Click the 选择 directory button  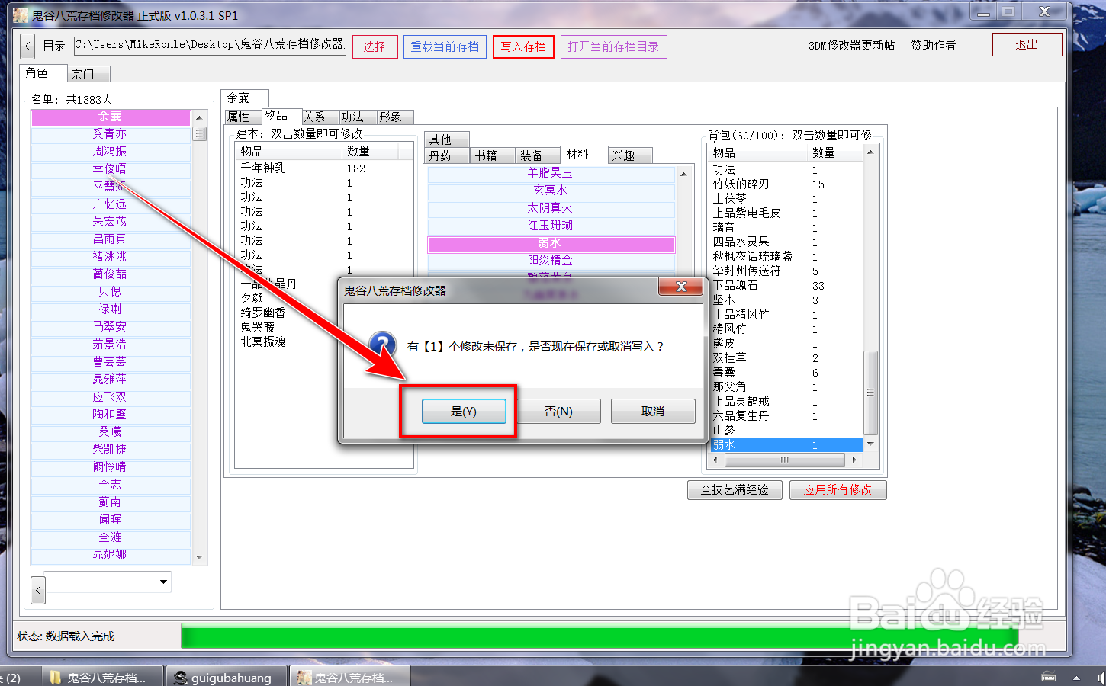click(375, 46)
